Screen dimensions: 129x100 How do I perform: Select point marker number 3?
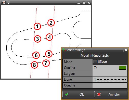tap(37, 39)
